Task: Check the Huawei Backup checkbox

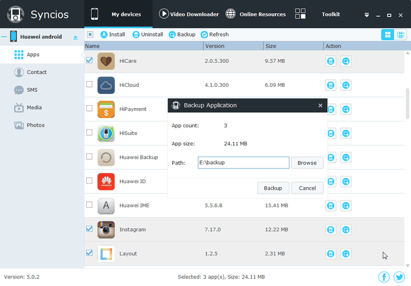Action: click(x=89, y=156)
